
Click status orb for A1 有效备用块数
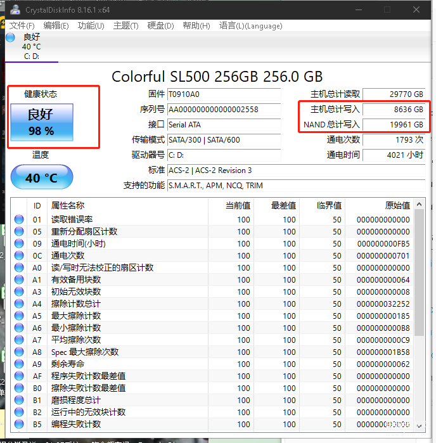(19, 279)
